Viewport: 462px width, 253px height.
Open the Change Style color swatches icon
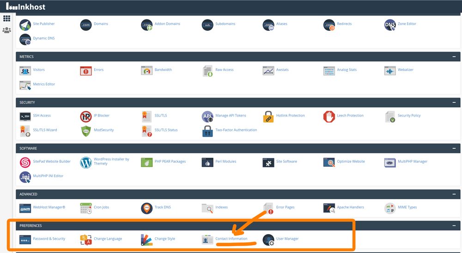[147, 240]
